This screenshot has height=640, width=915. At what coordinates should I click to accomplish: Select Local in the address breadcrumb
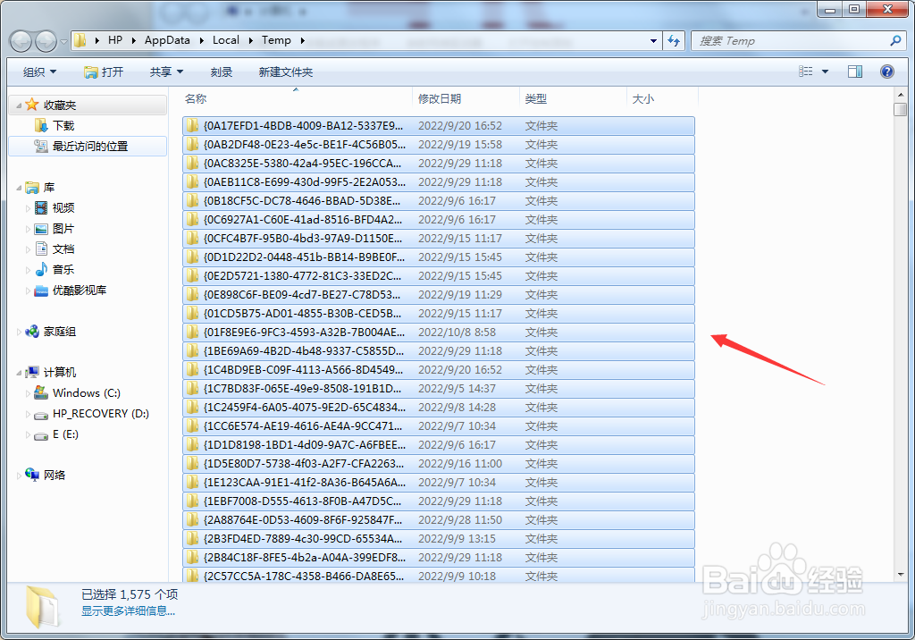pos(226,40)
